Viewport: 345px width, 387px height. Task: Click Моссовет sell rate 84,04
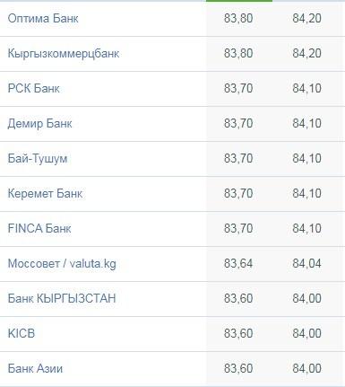click(306, 264)
